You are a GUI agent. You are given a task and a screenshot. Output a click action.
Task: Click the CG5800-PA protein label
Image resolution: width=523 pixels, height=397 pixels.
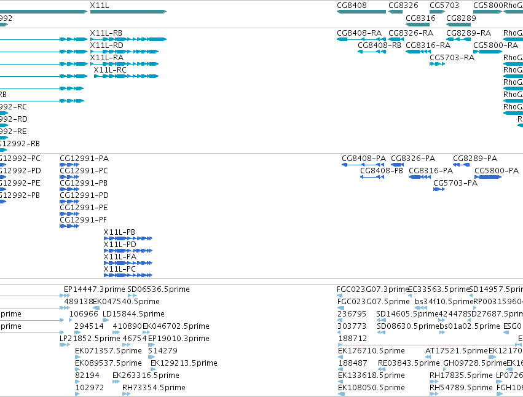point(497,171)
